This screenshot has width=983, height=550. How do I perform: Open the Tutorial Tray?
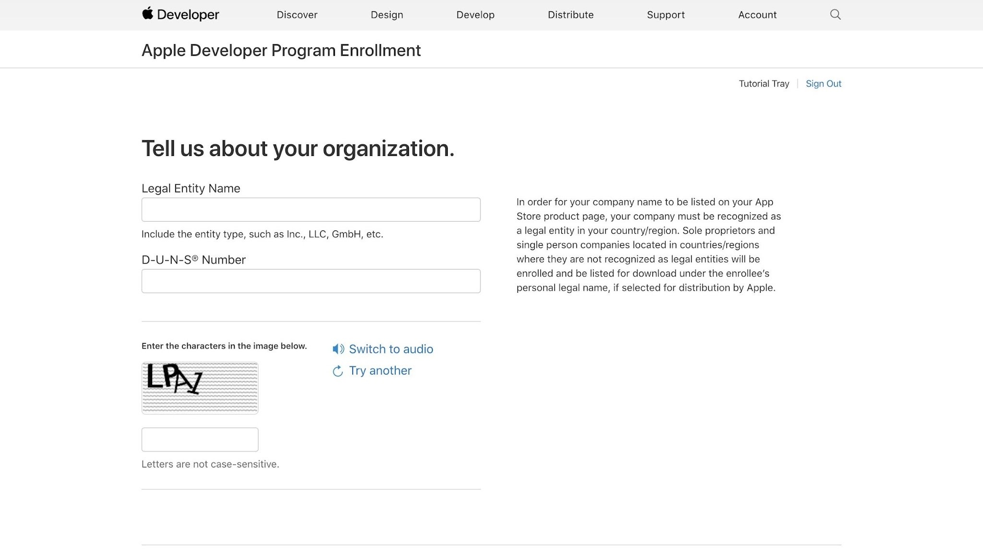click(764, 84)
